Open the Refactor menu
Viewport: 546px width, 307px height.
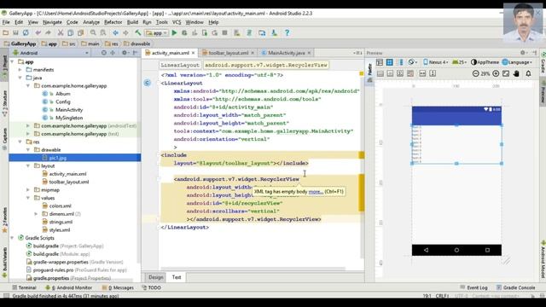(113, 22)
